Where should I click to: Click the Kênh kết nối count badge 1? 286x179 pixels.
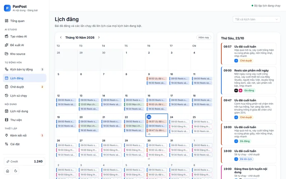coord(42,135)
